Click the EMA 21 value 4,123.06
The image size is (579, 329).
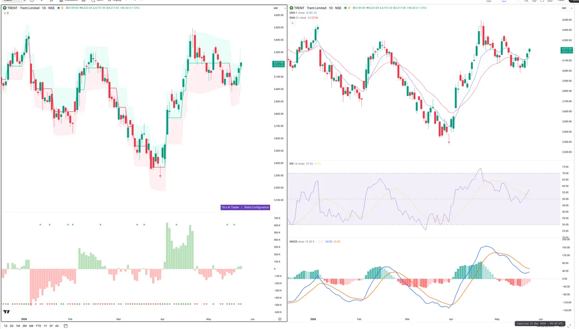click(x=314, y=18)
